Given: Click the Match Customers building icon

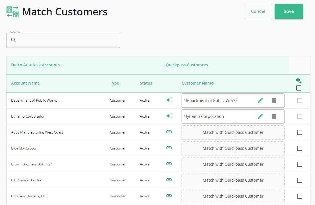Looking at the screenshot, I should pos(13,12).
